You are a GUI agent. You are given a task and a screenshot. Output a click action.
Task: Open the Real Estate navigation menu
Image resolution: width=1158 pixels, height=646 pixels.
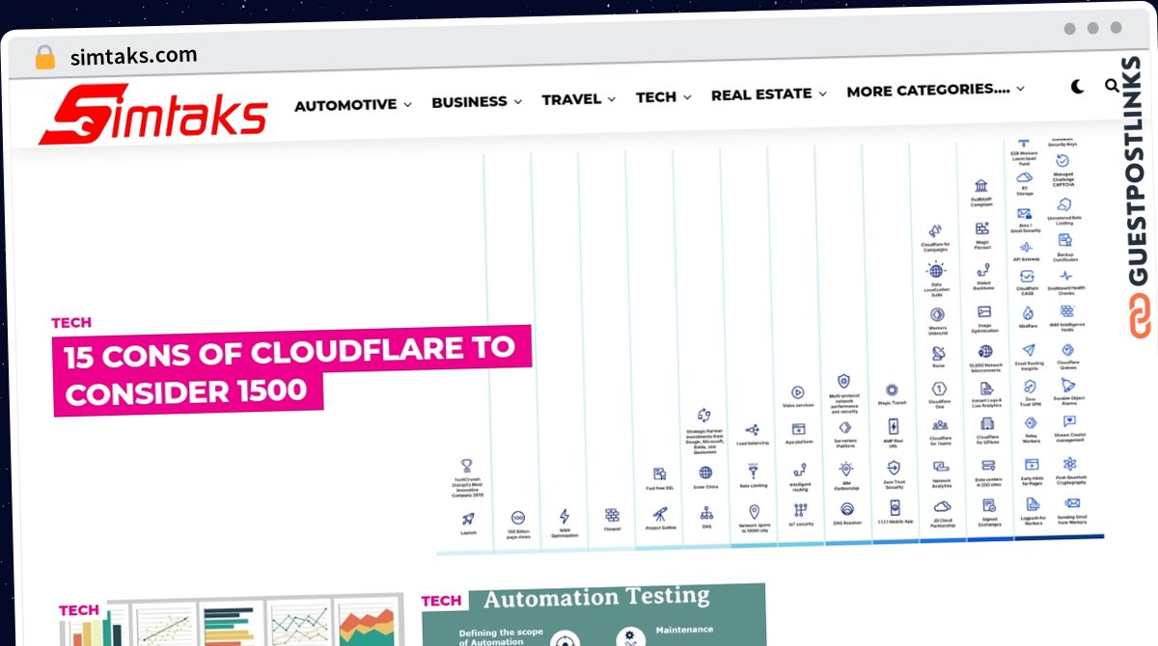tap(769, 94)
